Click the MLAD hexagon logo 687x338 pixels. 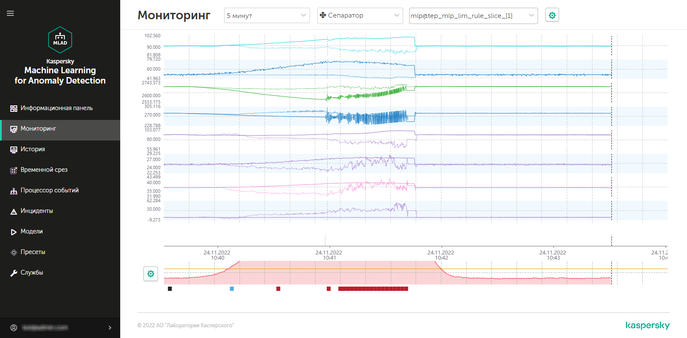point(60,40)
